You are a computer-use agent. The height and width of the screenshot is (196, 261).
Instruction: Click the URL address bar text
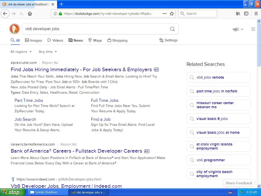click(x=108, y=14)
